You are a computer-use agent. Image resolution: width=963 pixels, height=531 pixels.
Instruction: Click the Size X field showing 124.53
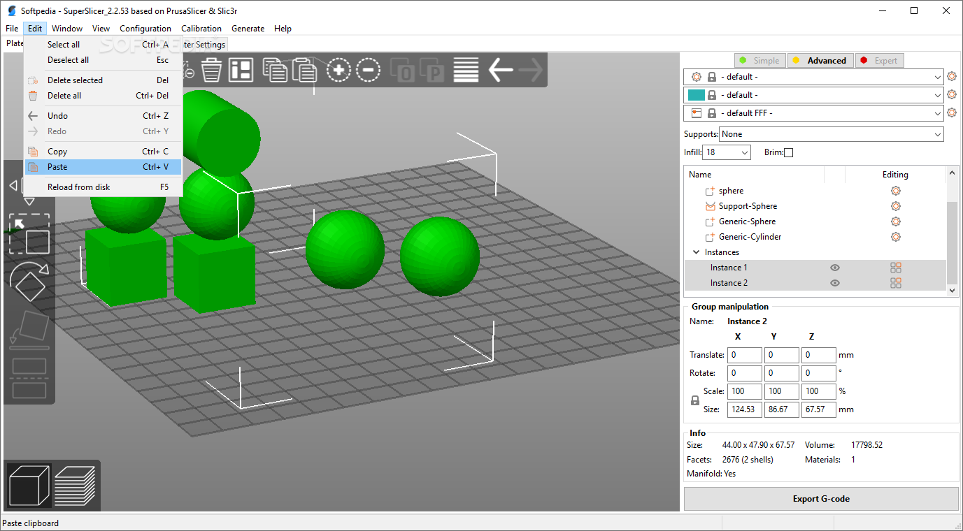[x=745, y=409]
